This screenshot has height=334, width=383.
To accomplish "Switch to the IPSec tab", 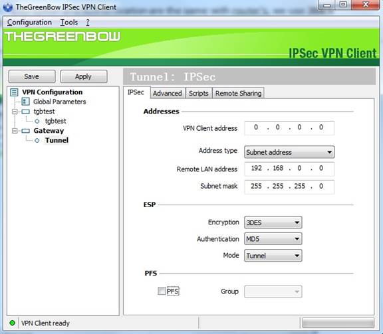I will click(x=136, y=92).
